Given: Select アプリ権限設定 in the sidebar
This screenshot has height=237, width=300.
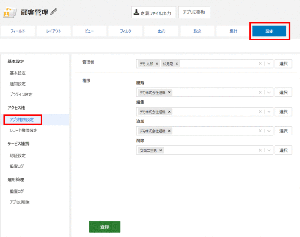Looking at the screenshot, I should point(22,120).
